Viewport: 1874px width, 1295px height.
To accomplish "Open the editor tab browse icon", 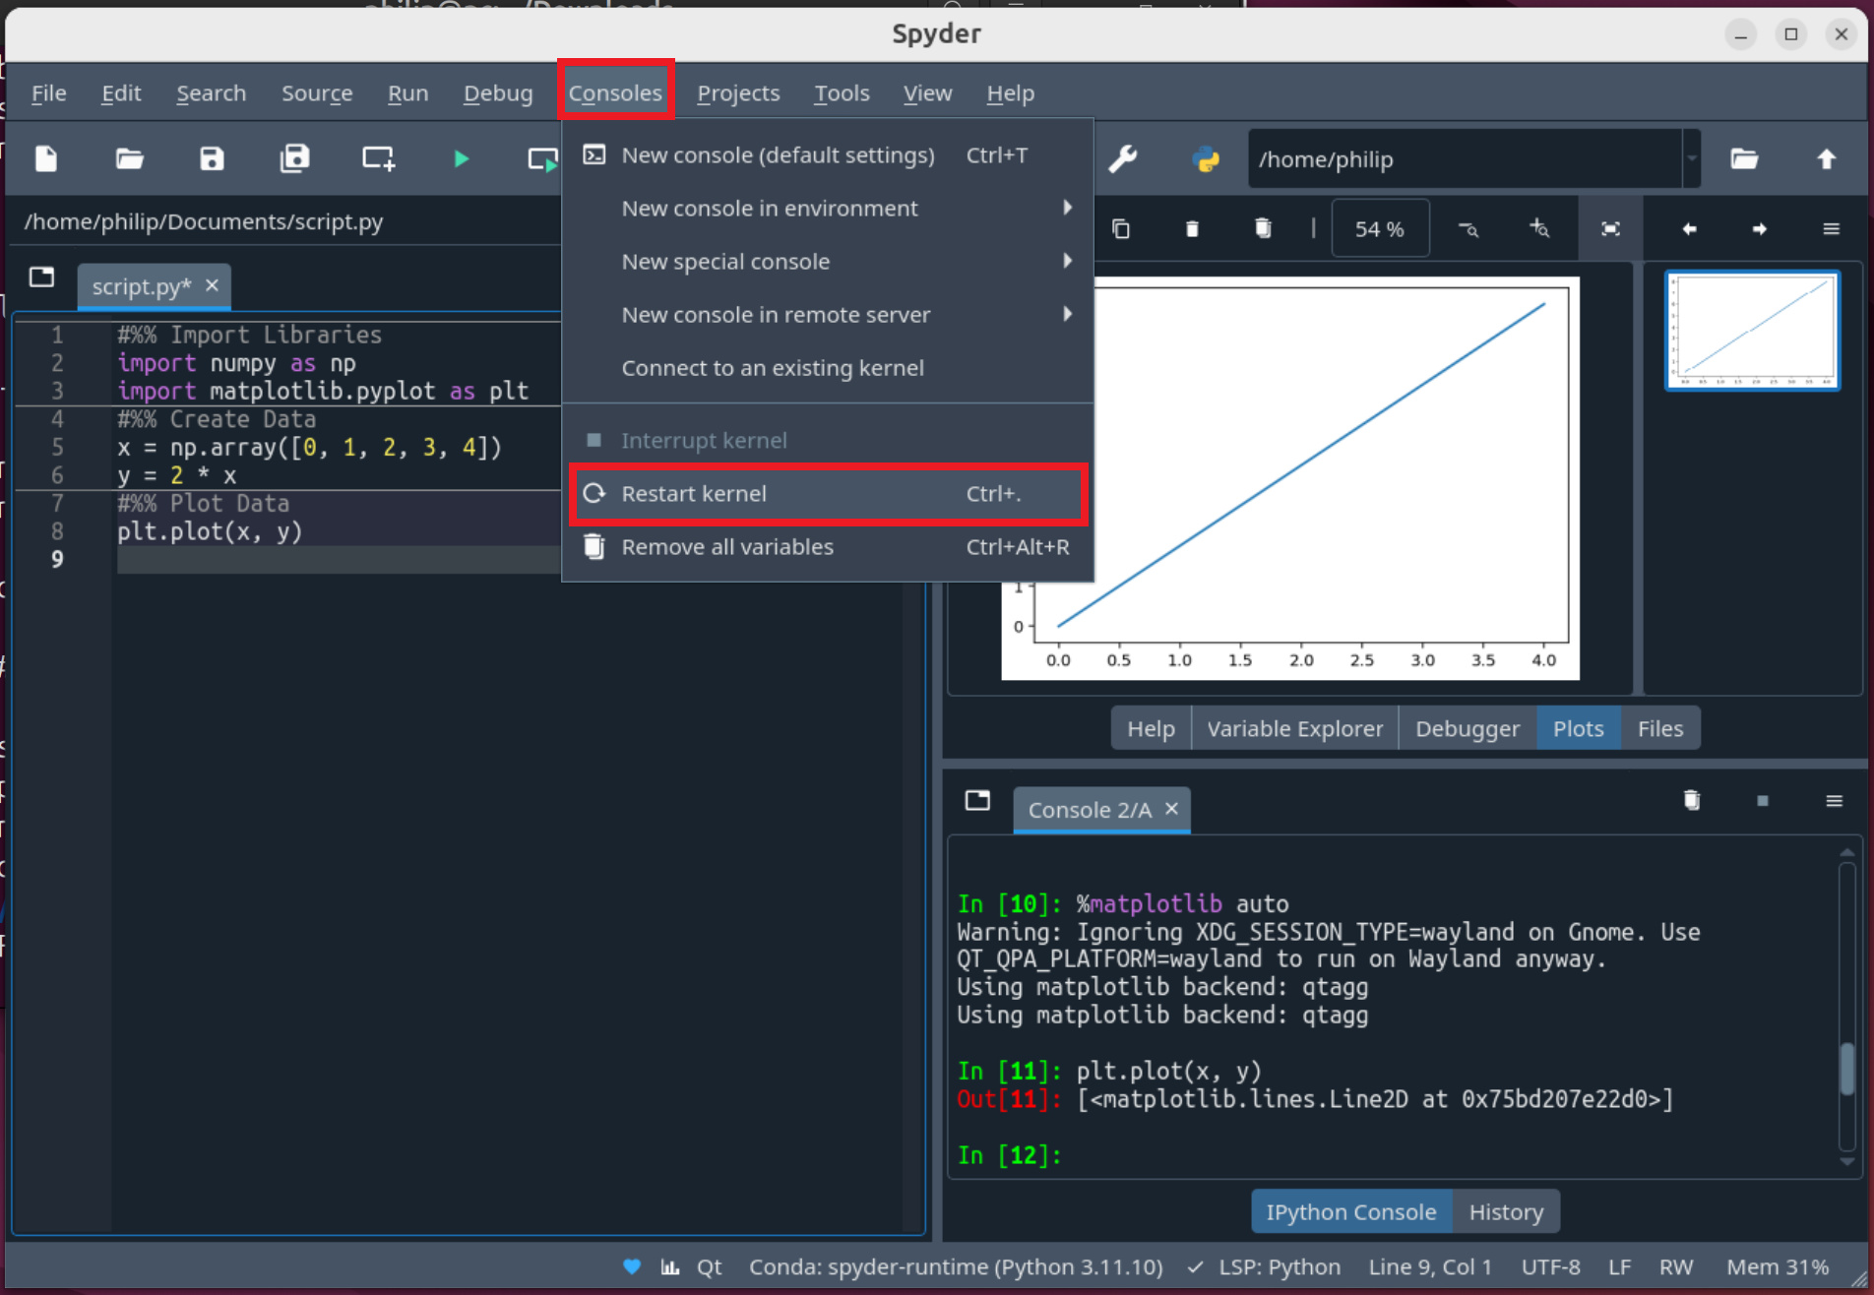I will pyautogui.click(x=41, y=277).
